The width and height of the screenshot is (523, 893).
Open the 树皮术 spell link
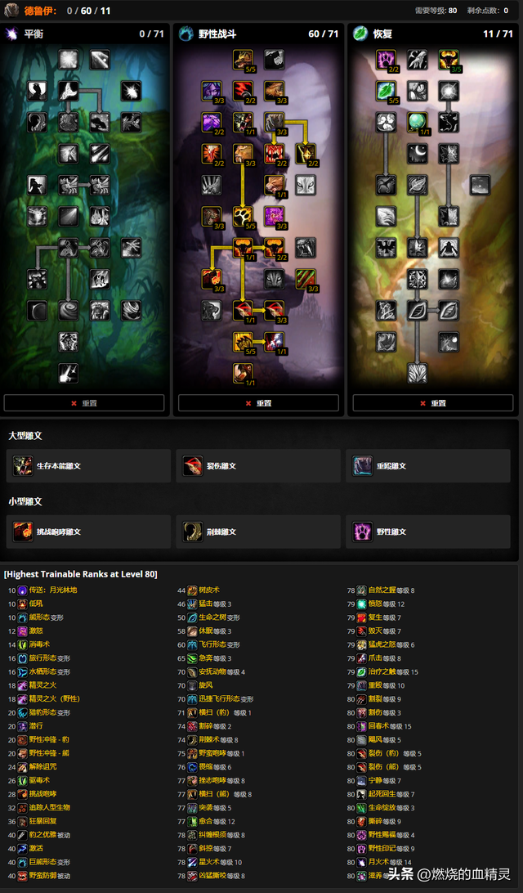pos(209,590)
